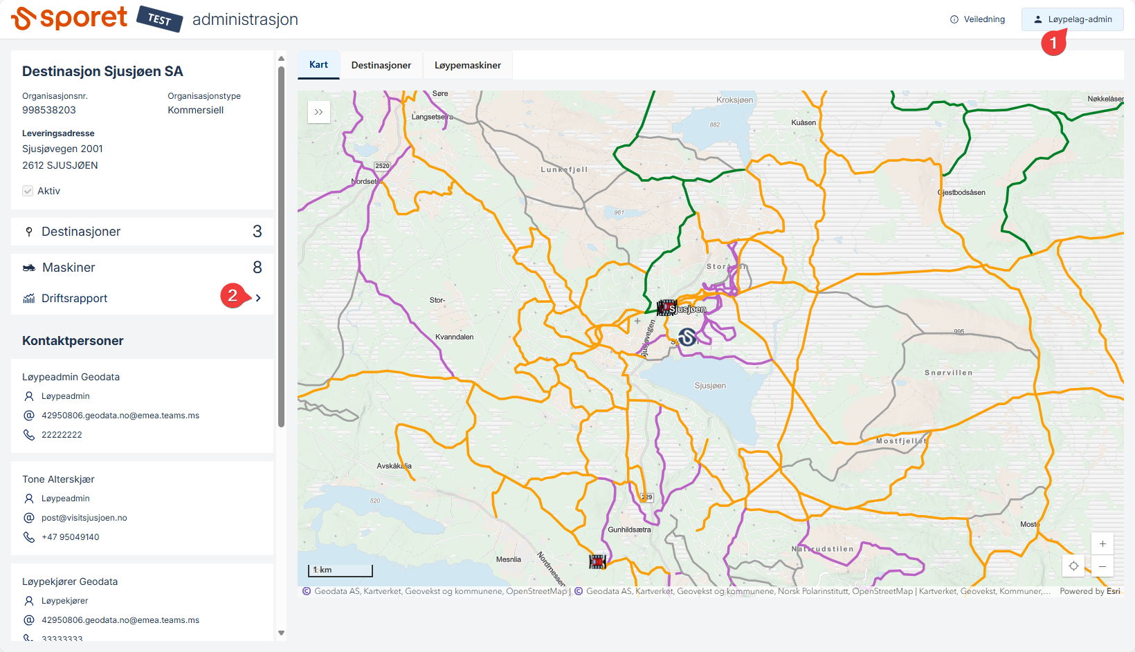Switch to the Løypemaskiner tab
The width and height of the screenshot is (1135, 652).
click(x=467, y=65)
